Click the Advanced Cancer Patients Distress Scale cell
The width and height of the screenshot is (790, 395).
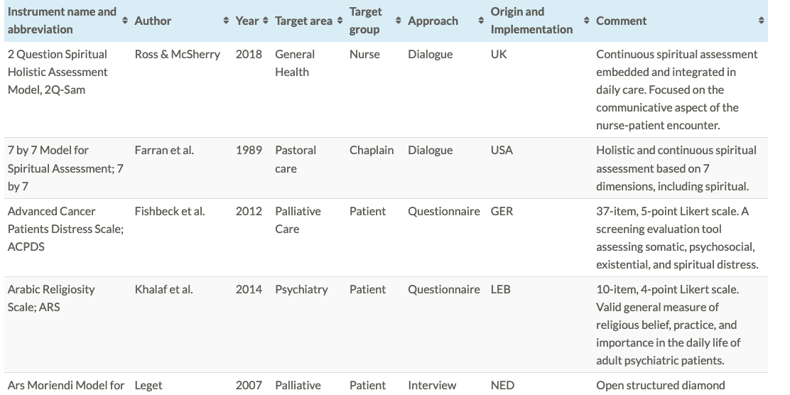click(x=65, y=229)
